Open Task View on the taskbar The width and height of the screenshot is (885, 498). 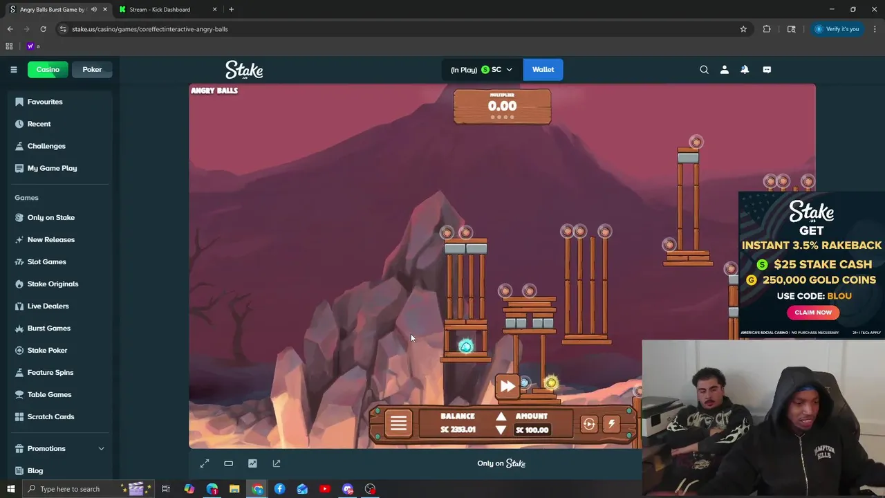[x=166, y=489]
